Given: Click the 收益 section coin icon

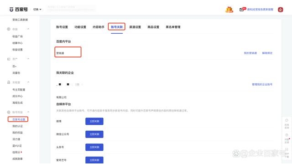Looking at the screenshot, I should point(9,29).
